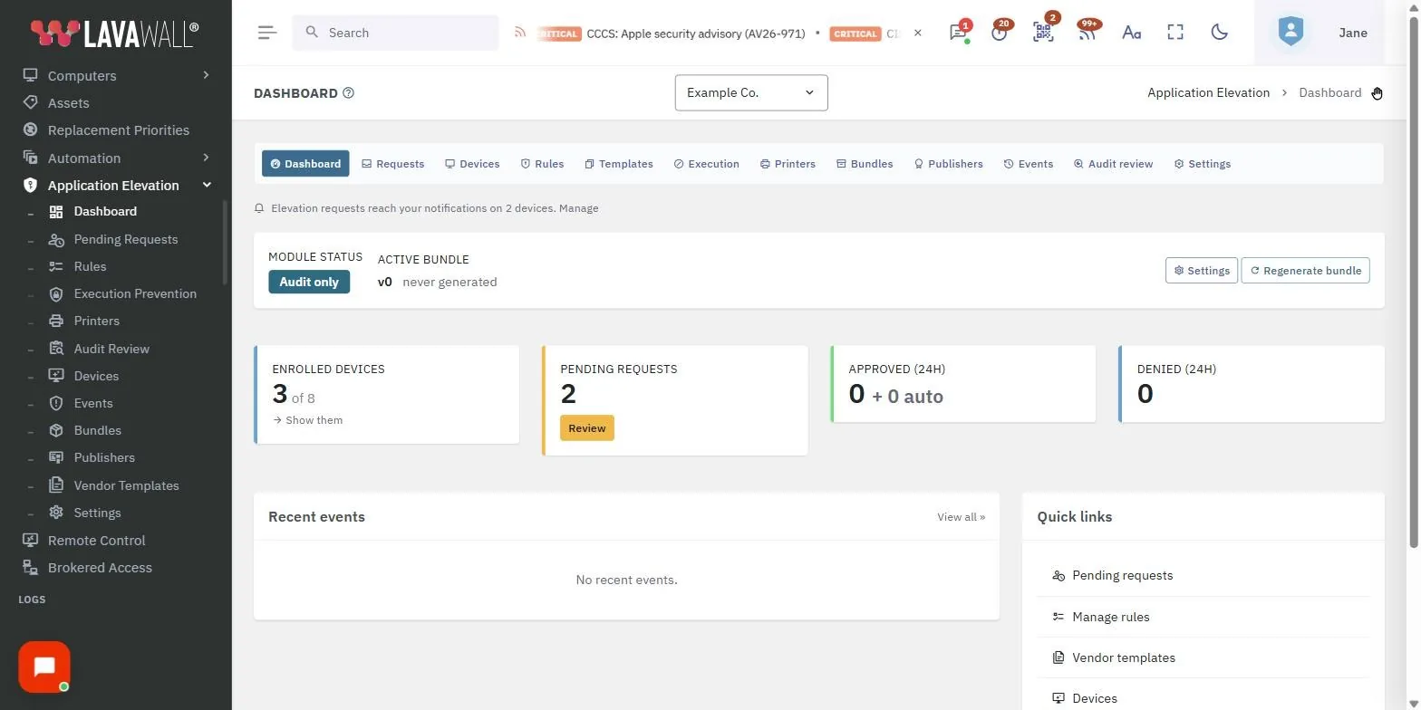
Task: Follow the Manage link in the notifications notice
Action: (579, 208)
